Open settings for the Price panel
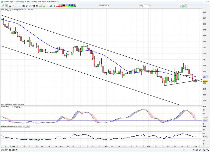Image resolution: width=210 pixels, height=152 pixels. [6, 10]
